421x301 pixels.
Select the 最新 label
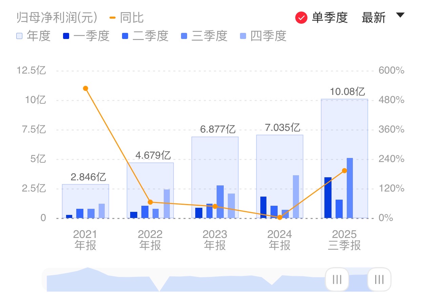[x=374, y=18]
